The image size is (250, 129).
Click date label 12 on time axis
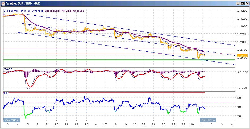point(76,124)
